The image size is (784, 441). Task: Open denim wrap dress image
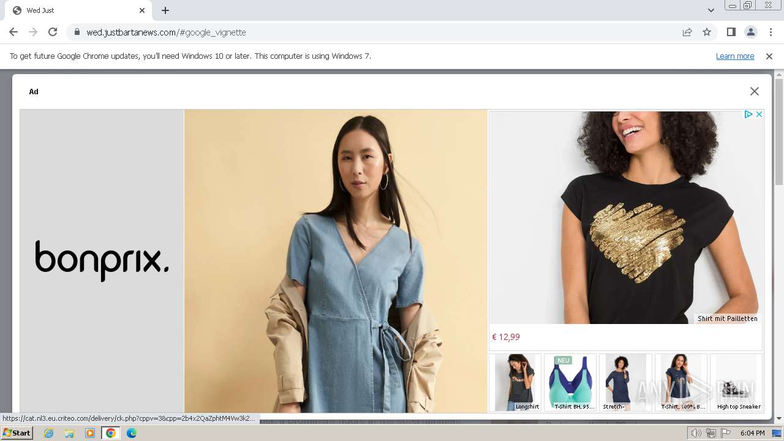(336, 261)
